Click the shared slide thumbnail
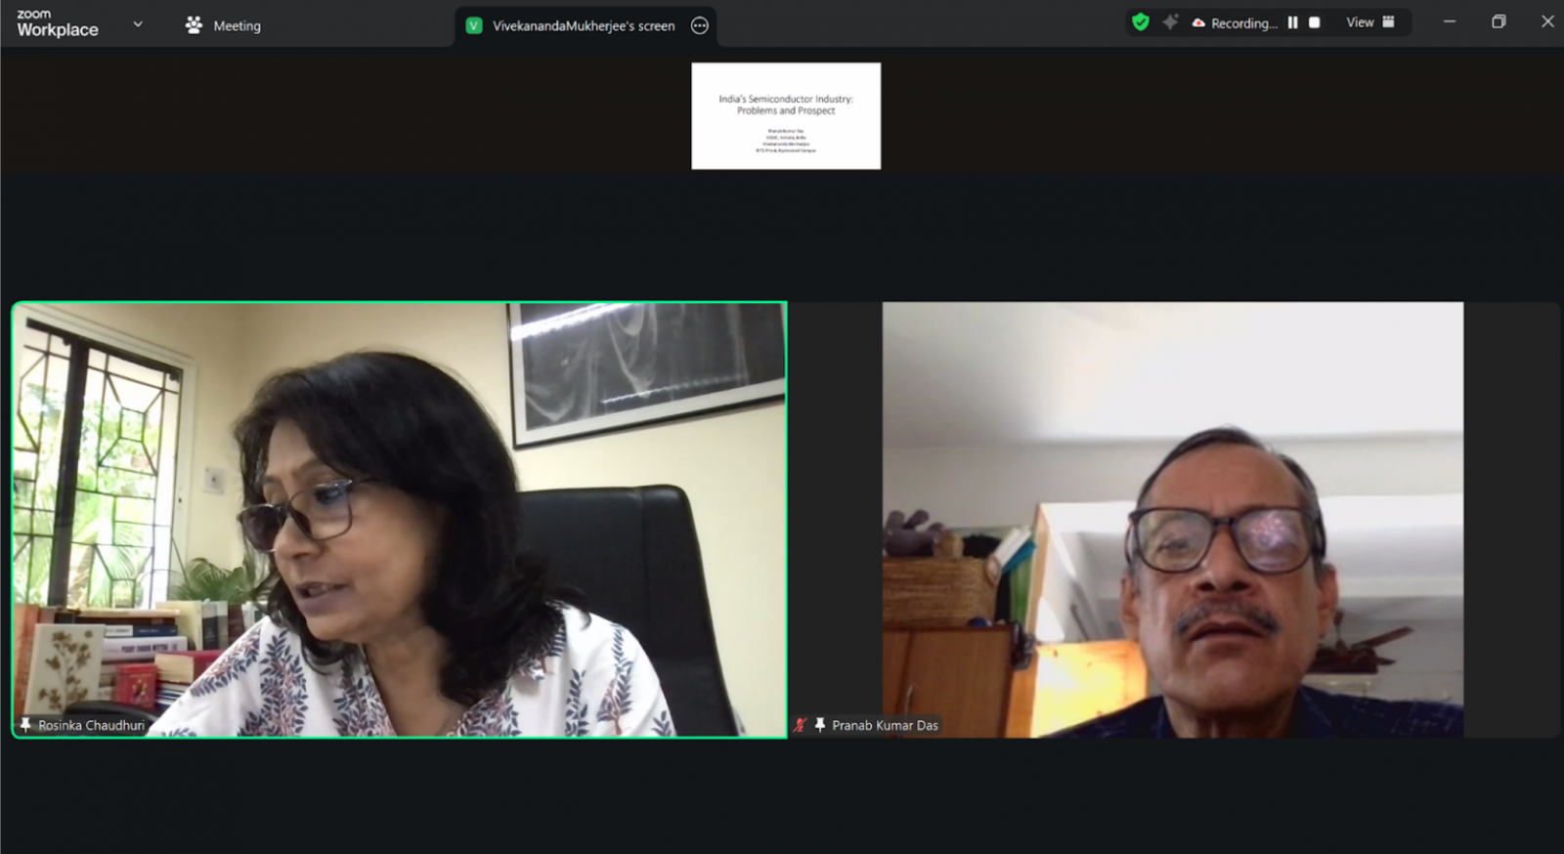 pyautogui.click(x=786, y=116)
